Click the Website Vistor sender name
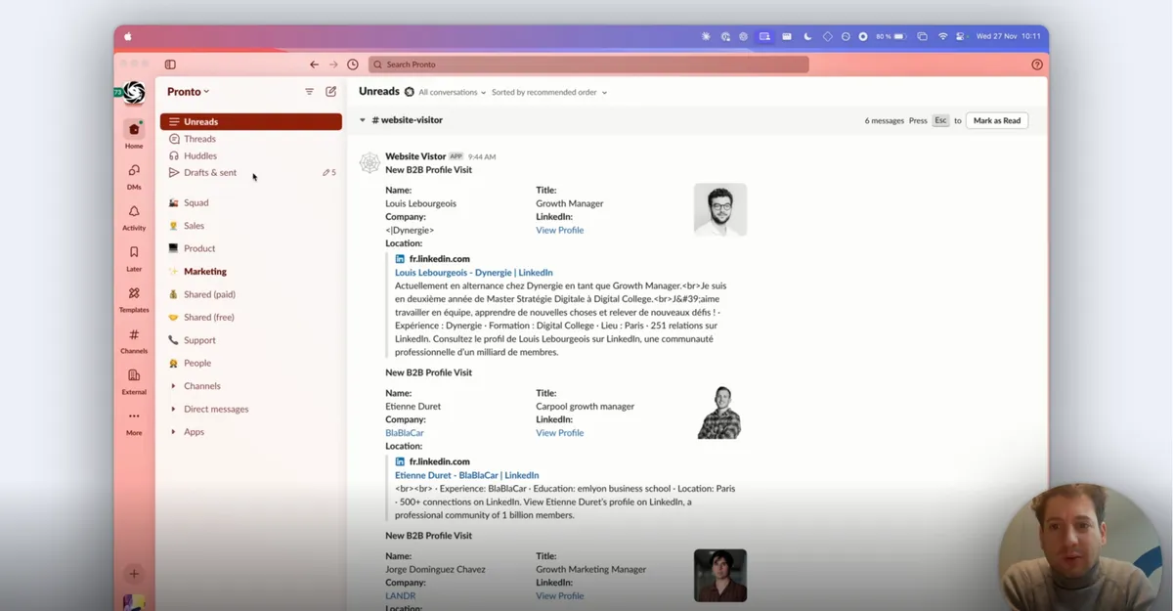The width and height of the screenshot is (1173, 611). pyautogui.click(x=415, y=156)
